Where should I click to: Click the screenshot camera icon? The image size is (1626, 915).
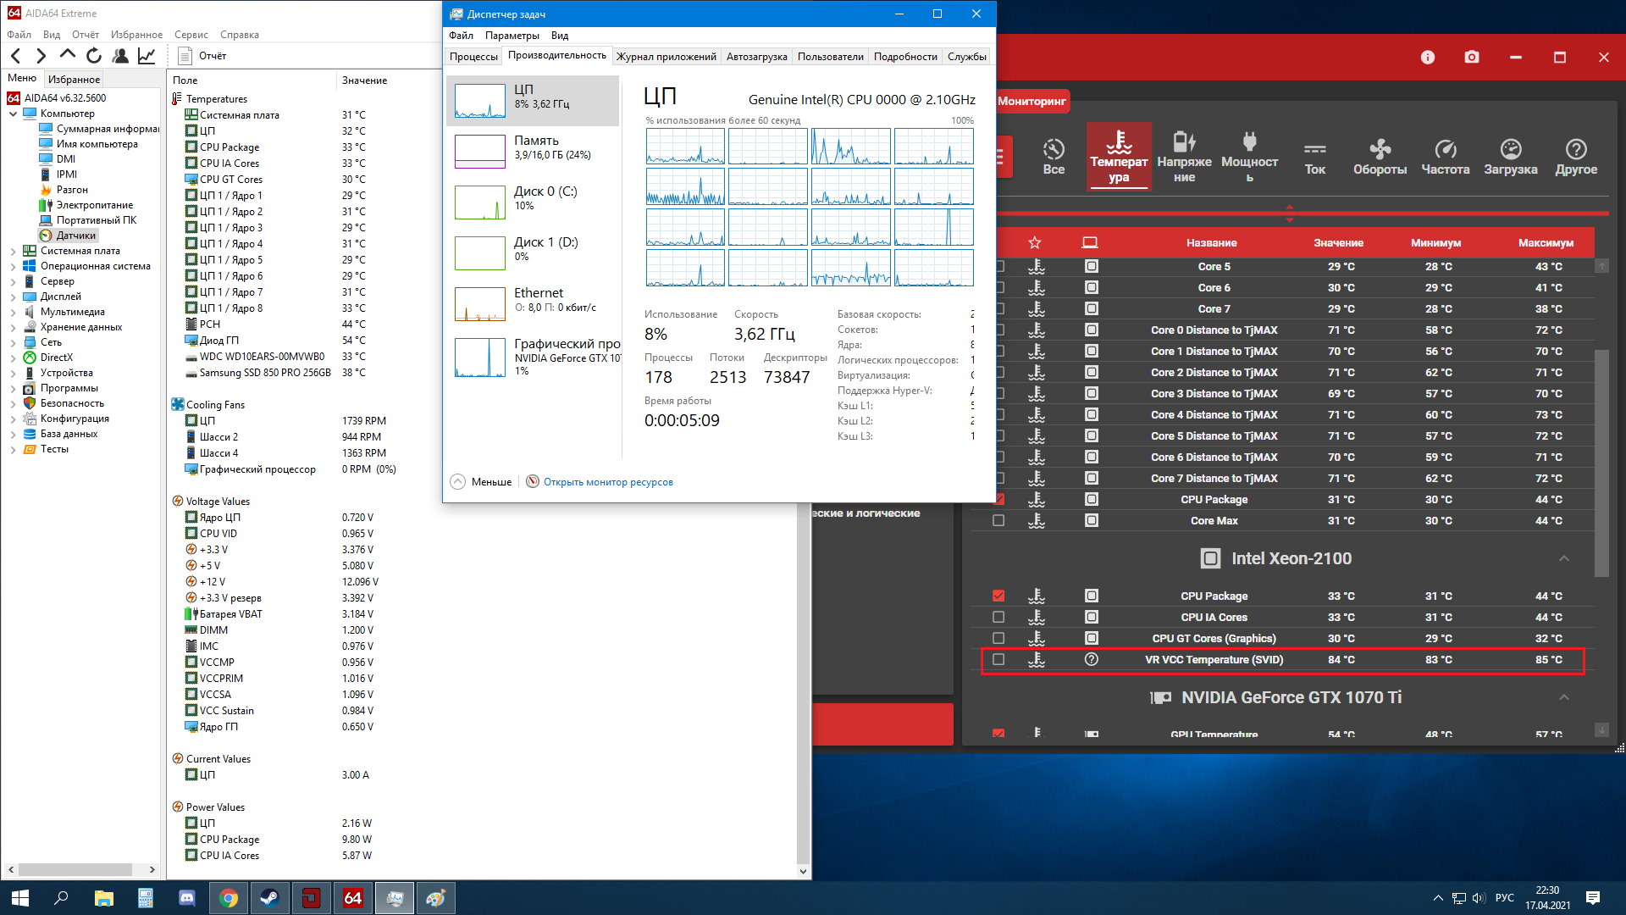point(1472,57)
